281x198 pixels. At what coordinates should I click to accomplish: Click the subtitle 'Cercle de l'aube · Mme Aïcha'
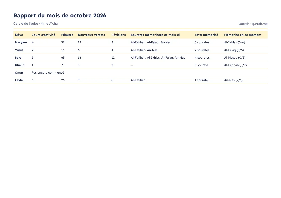tap(35, 24)
